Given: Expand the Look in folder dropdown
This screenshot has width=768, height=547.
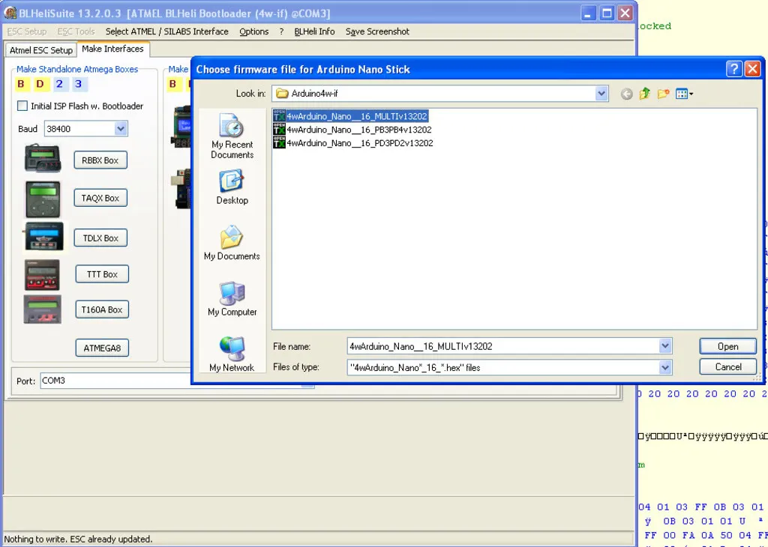Looking at the screenshot, I should 601,94.
